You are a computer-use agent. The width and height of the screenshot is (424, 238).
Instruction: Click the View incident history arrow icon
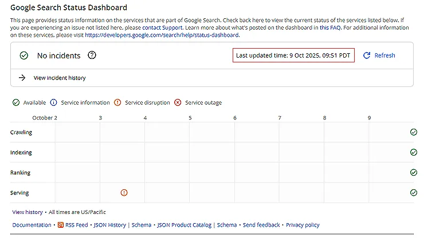pos(22,78)
